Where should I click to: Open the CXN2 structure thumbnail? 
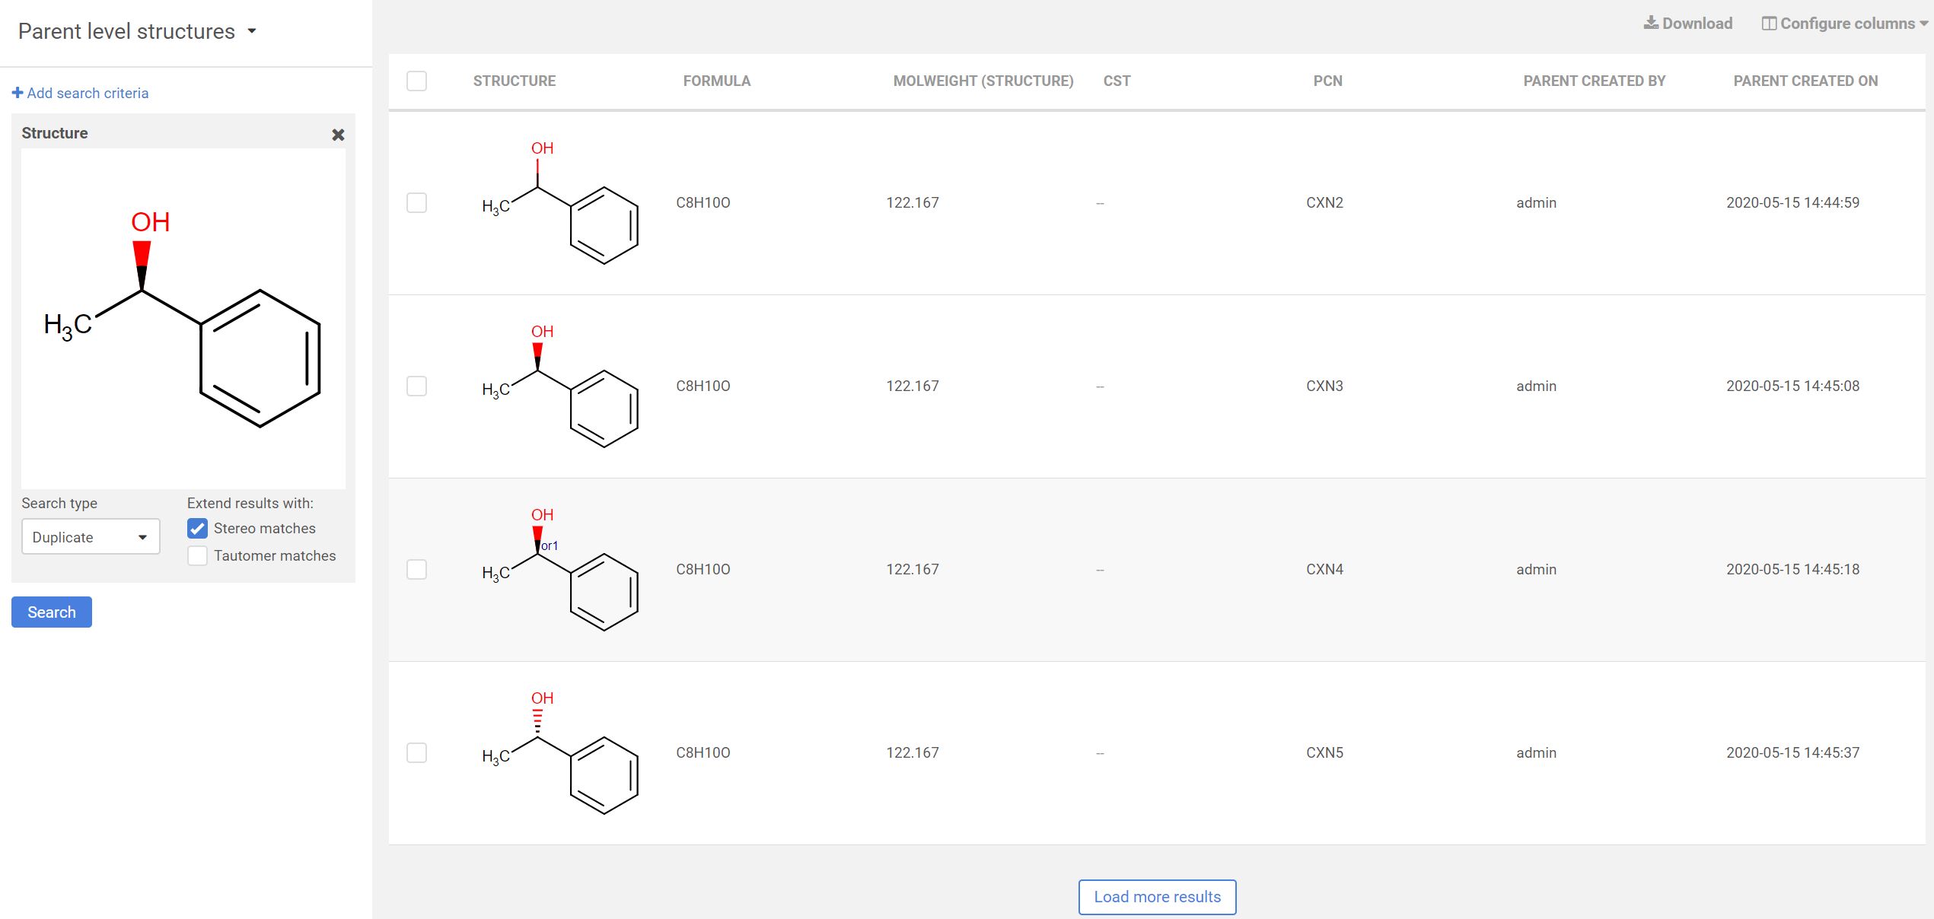(x=560, y=203)
